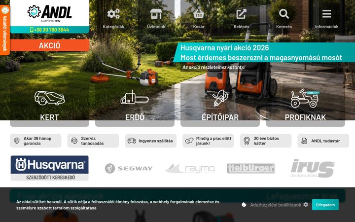
Task: Click 30 éve biztos háttér badge
Action: tap(266, 141)
